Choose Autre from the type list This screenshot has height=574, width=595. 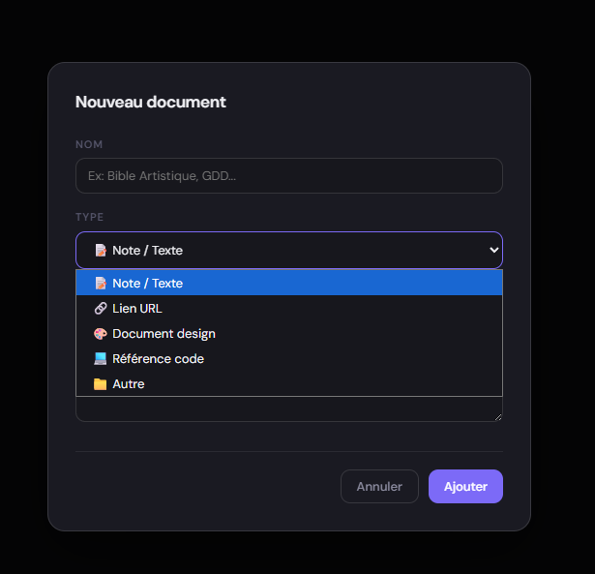pyautogui.click(x=289, y=384)
